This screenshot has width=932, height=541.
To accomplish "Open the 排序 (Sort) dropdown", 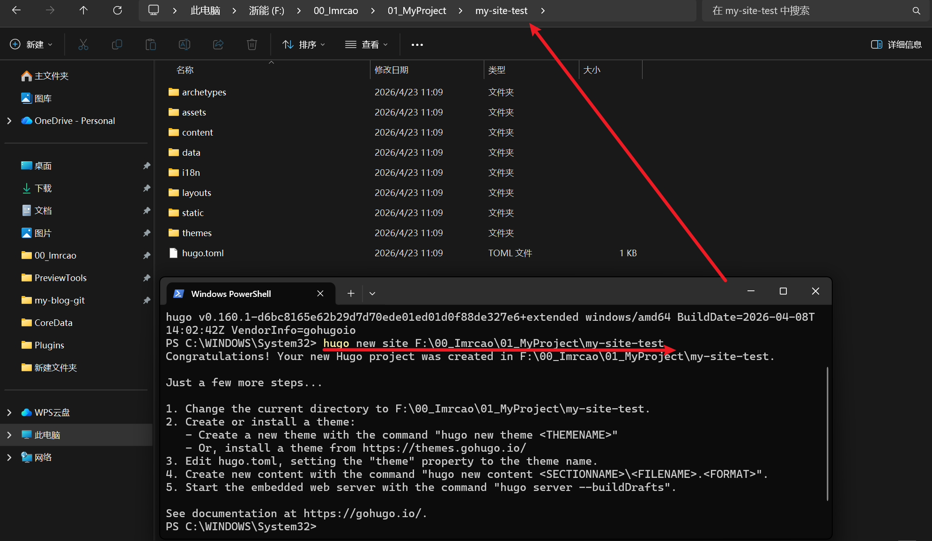I will (303, 44).
